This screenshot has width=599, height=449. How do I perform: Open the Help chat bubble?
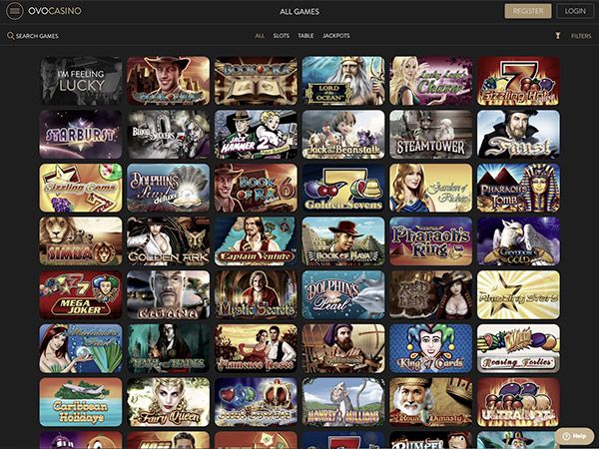click(574, 436)
